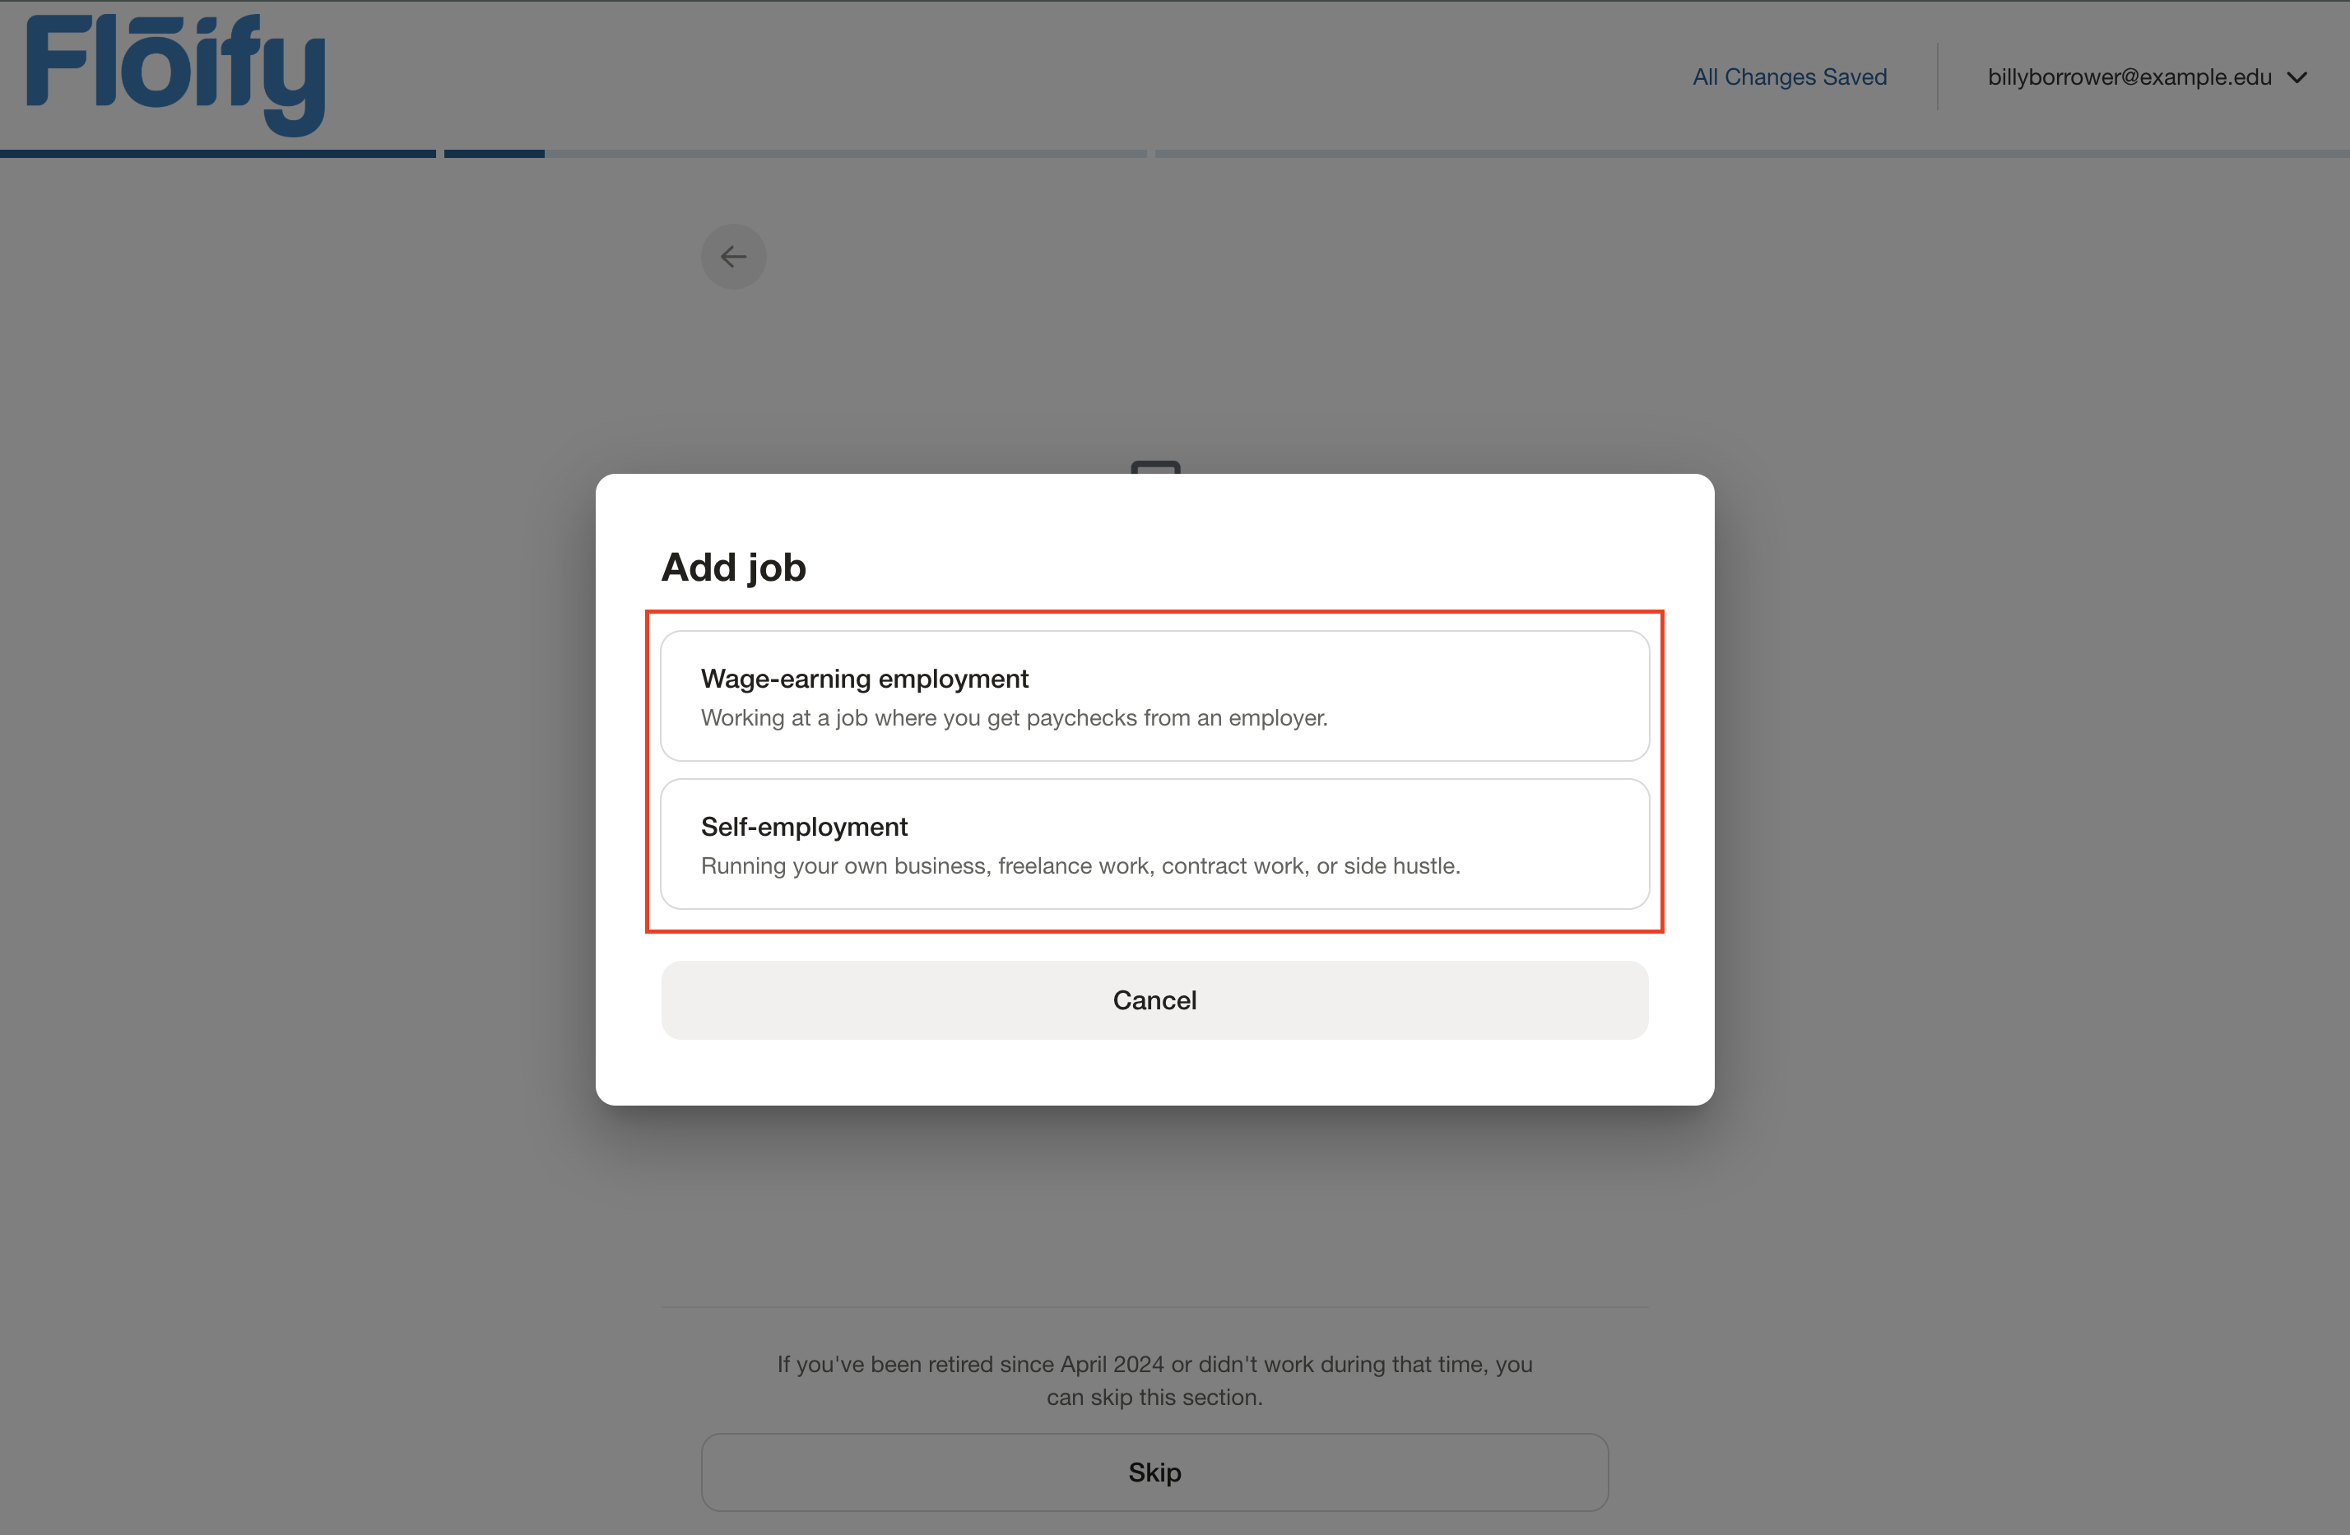Click the All Changes Saved status

point(1789,77)
